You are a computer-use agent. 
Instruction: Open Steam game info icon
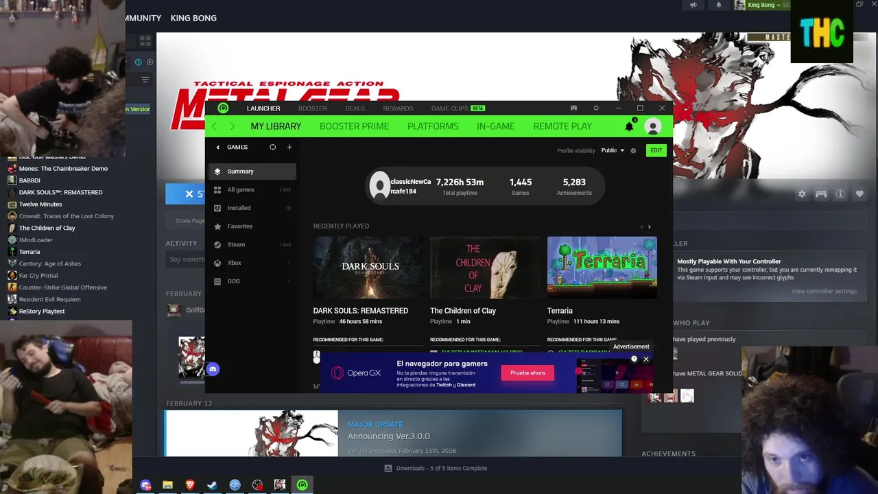pyautogui.click(x=840, y=194)
